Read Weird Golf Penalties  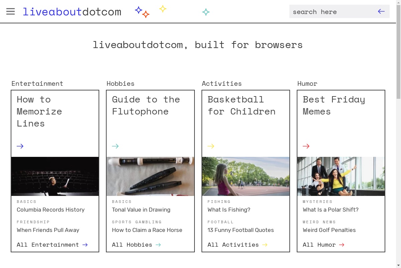tap(329, 230)
